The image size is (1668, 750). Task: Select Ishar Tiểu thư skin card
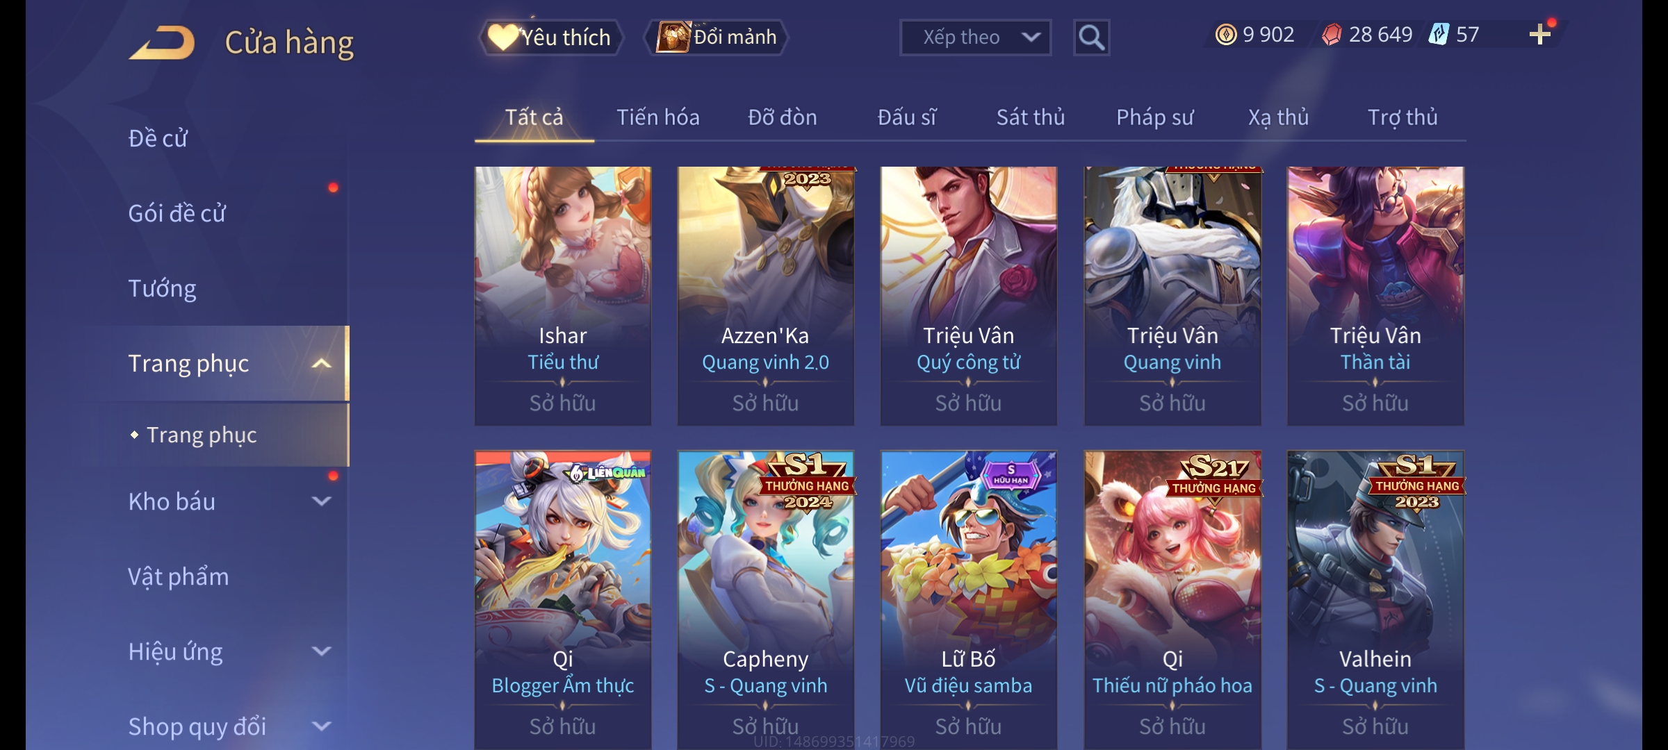coord(562,296)
